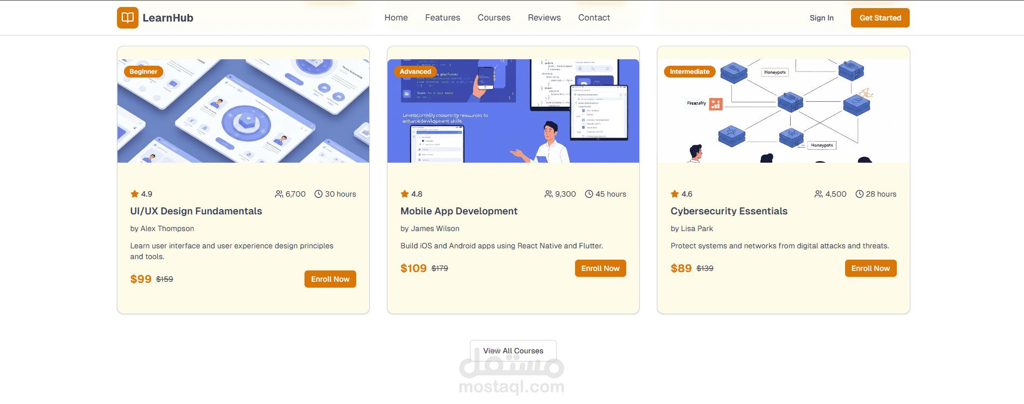Viewport: 1024px width, 404px height.
Task: Click the author text 'by James Wilson'
Action: click(x=430, y=228)
